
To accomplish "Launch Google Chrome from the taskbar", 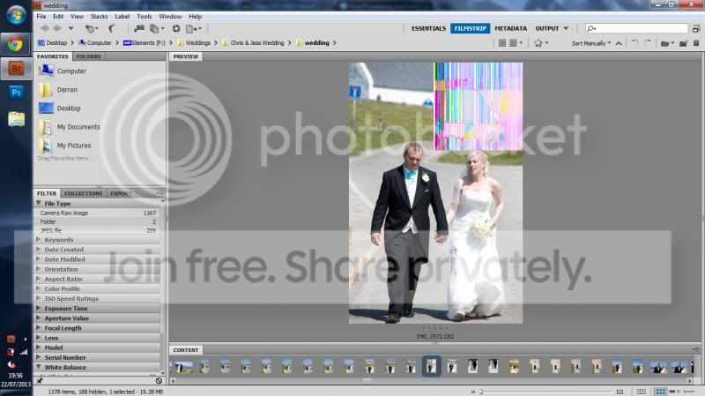I will coord(16,42).
